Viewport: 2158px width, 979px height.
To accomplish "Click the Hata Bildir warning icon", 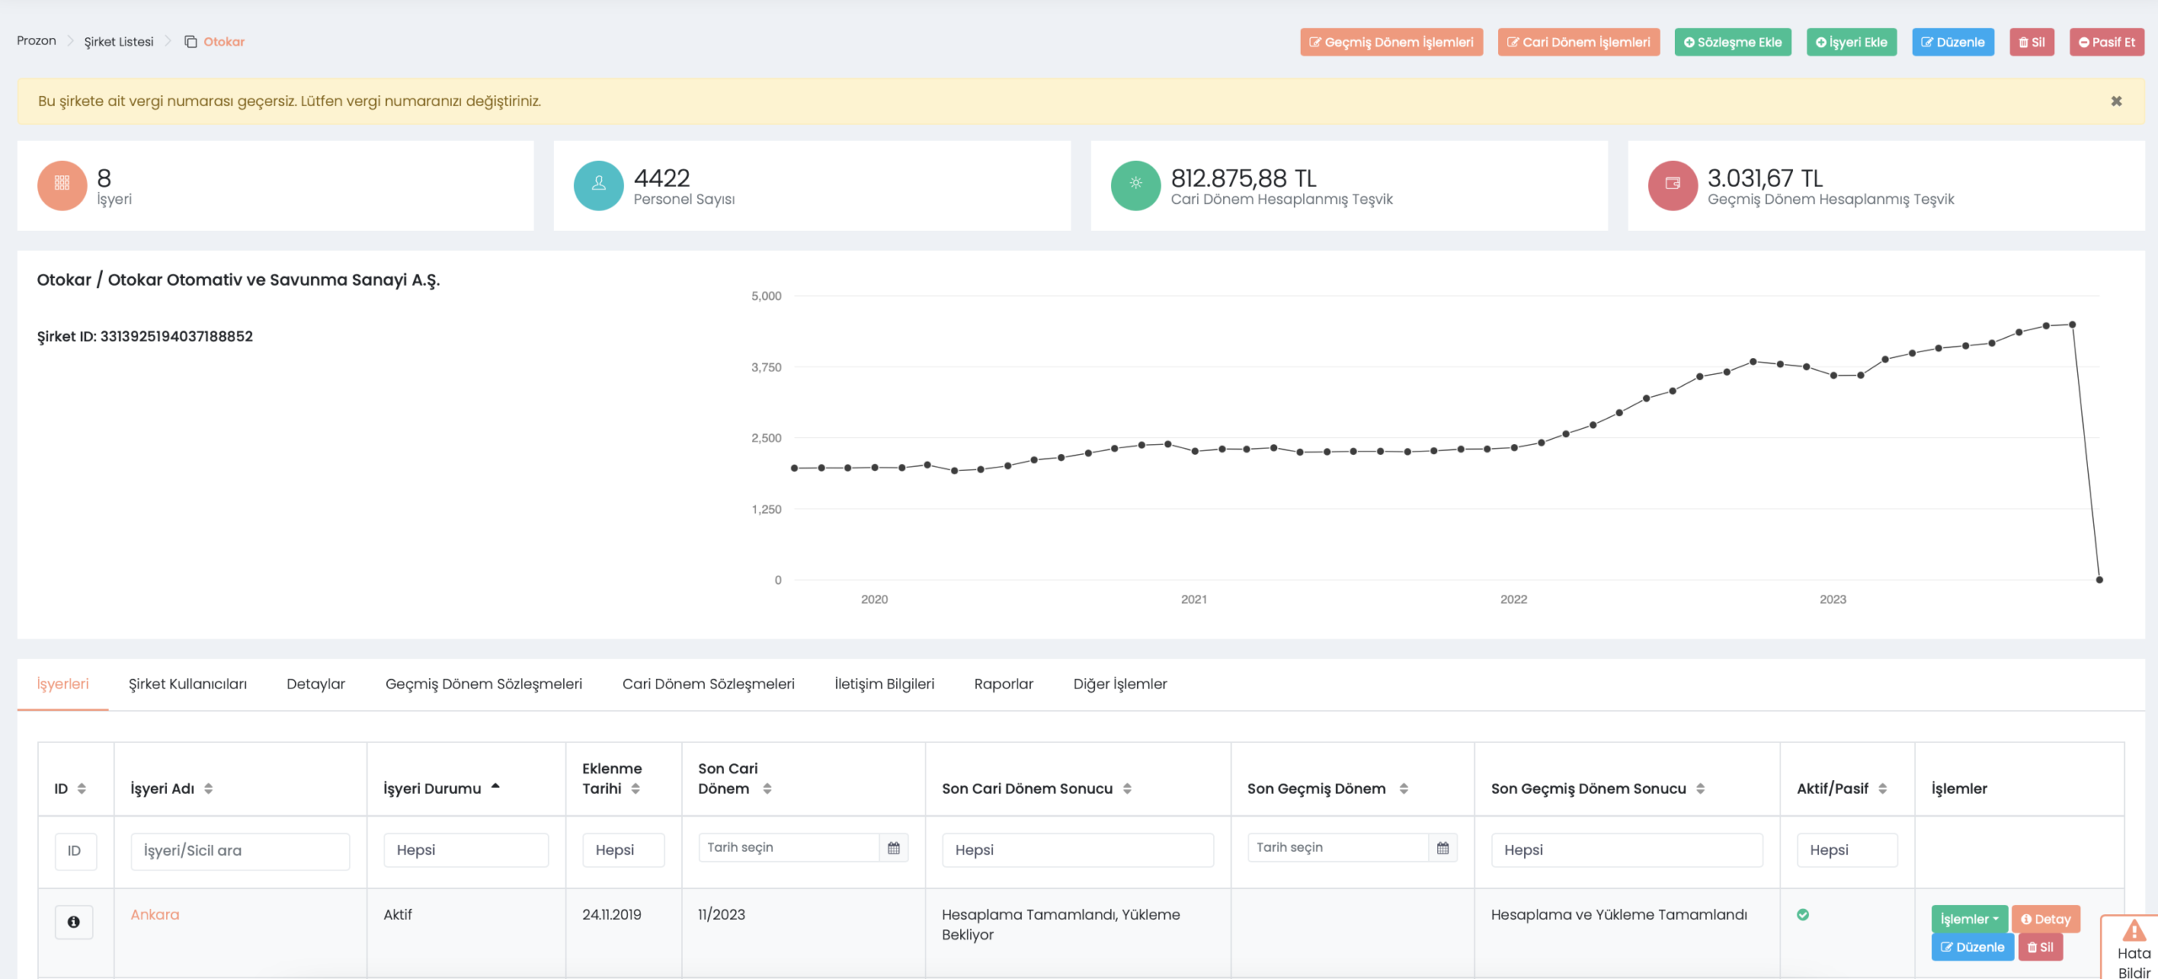I will (2134, 931).
